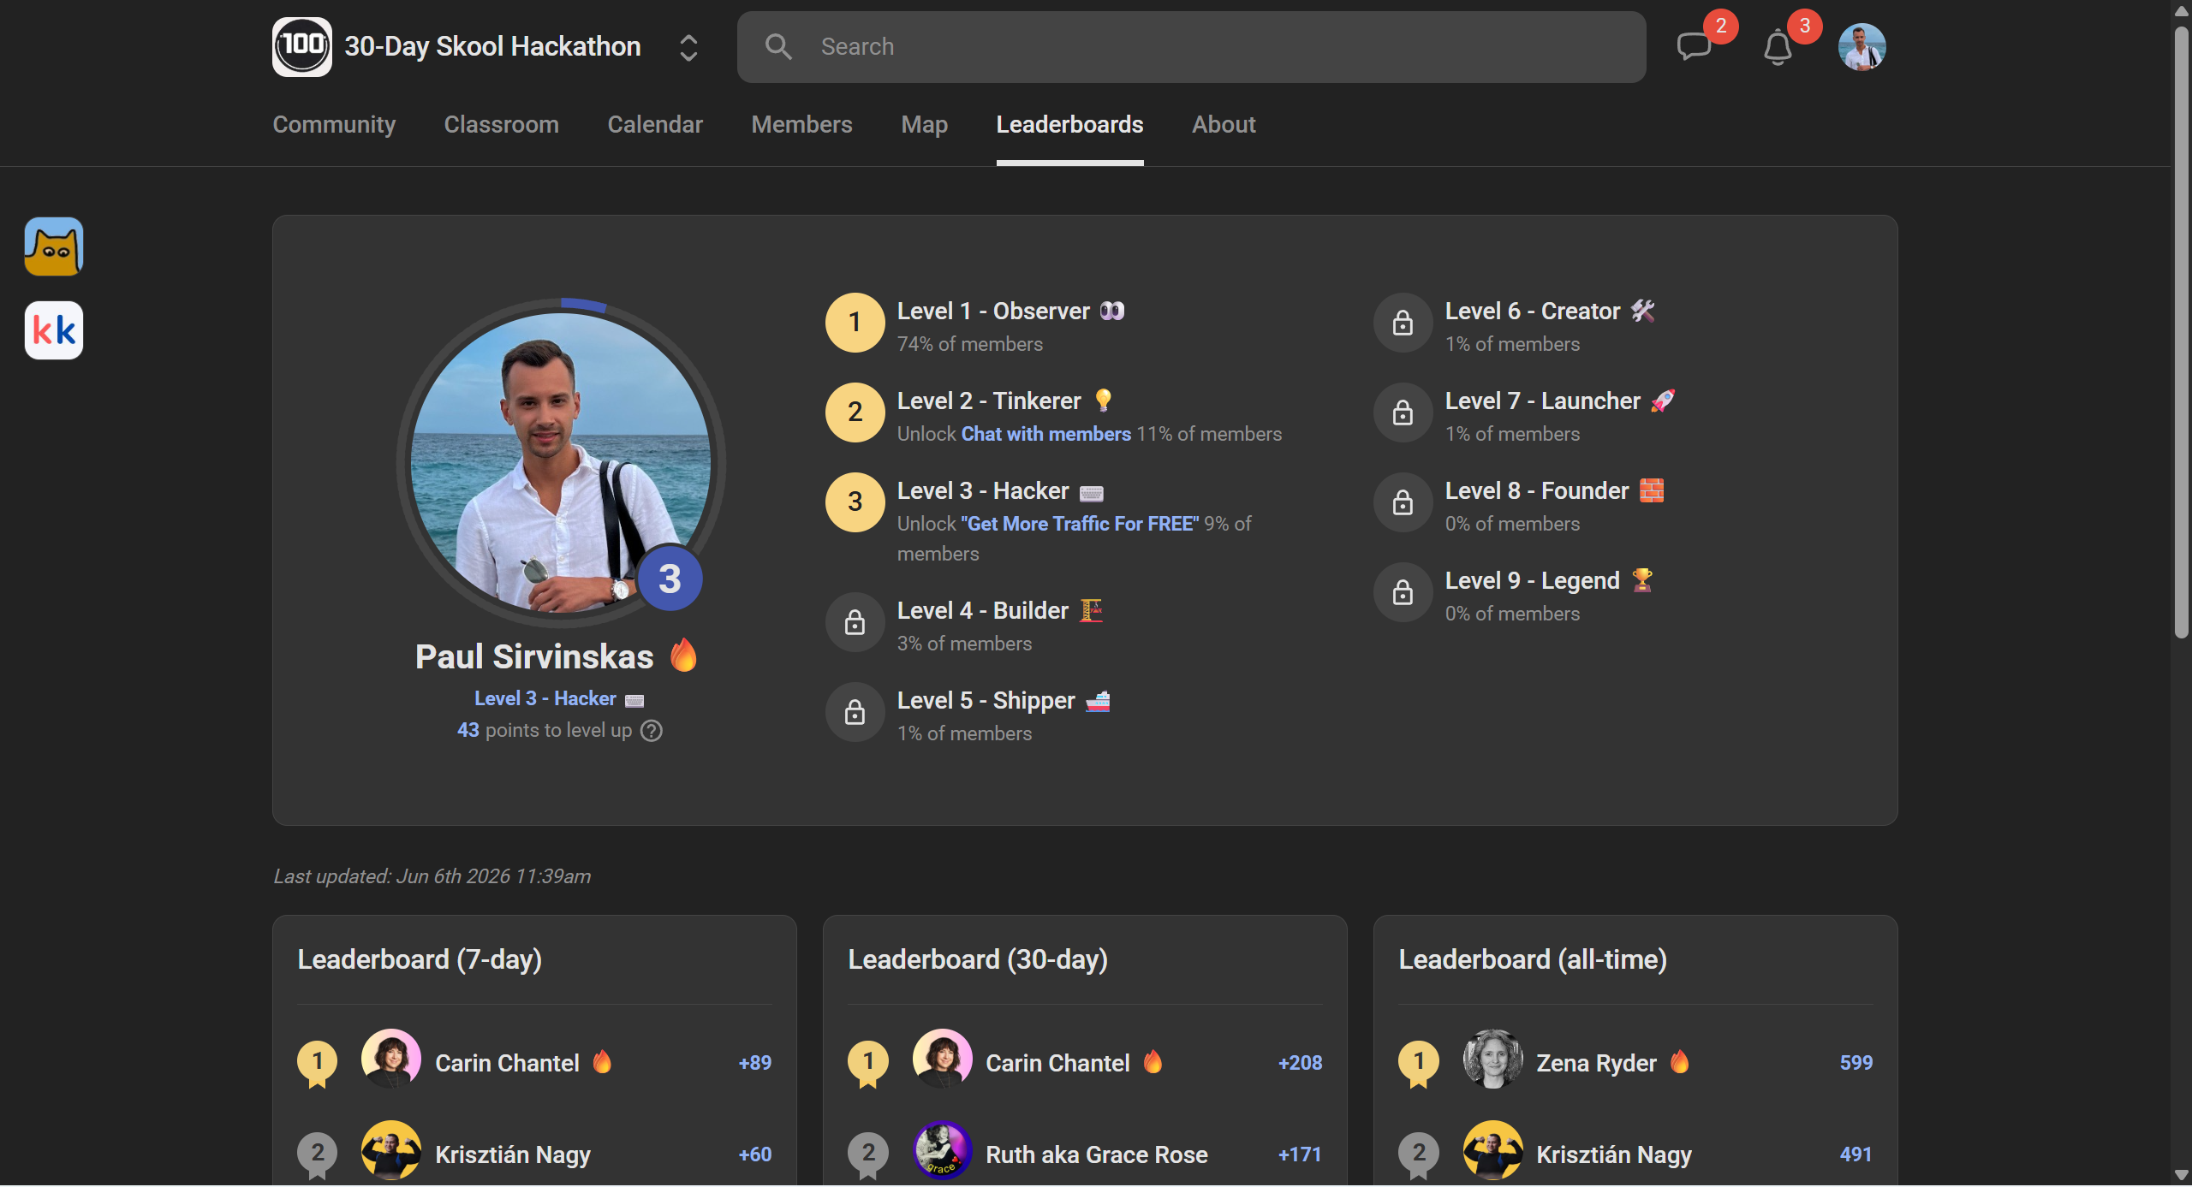Click Zena Ryder's avatar photo
The width and height of the screenshot is (2192, 1187).
click(x=1492, y=1059)
